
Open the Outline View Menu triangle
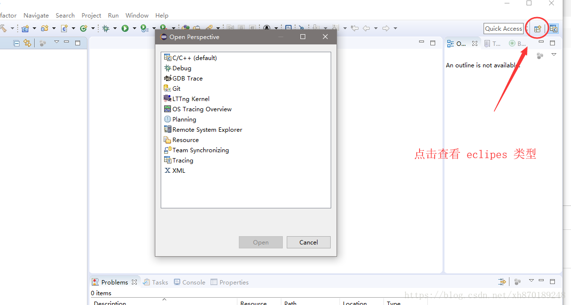(554, 55)
